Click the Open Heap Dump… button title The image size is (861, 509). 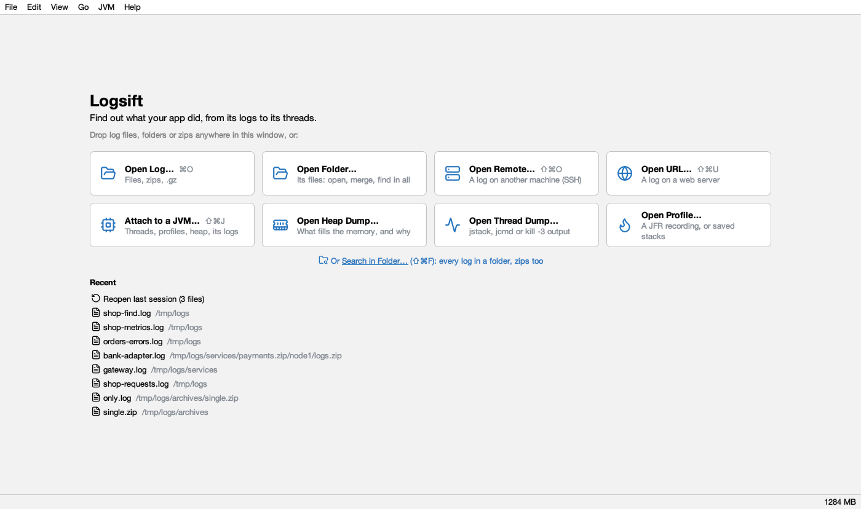(338, 221)
